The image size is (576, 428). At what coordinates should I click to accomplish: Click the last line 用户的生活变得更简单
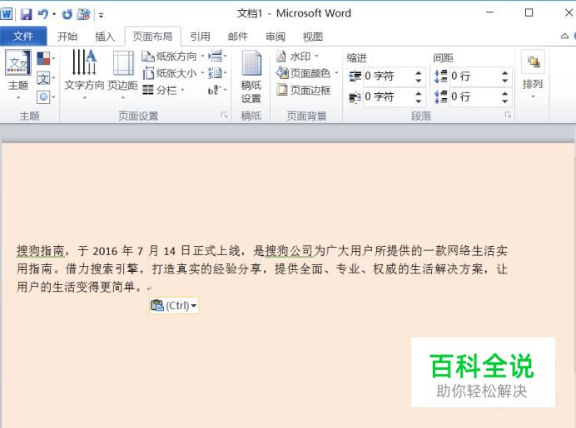79,287
